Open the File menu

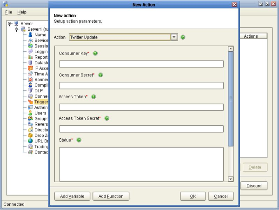[8, 12]
